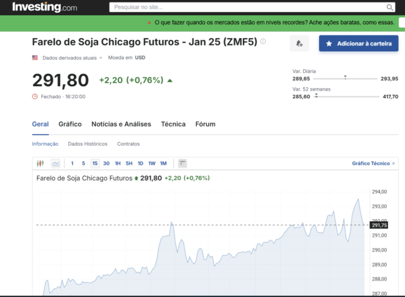Click the US flag icon
This screenshot has width=405, height=297.
[x=35, y=58]
